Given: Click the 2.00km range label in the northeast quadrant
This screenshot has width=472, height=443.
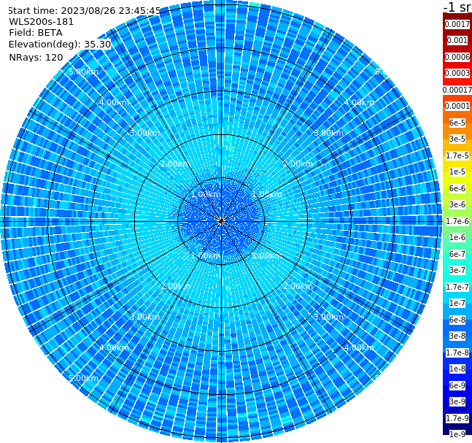Looking at the screenshot, I should tap(298, 163).
